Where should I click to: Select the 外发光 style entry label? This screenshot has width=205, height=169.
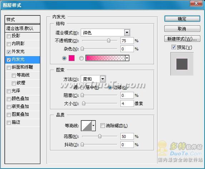[x=18, y=51]
